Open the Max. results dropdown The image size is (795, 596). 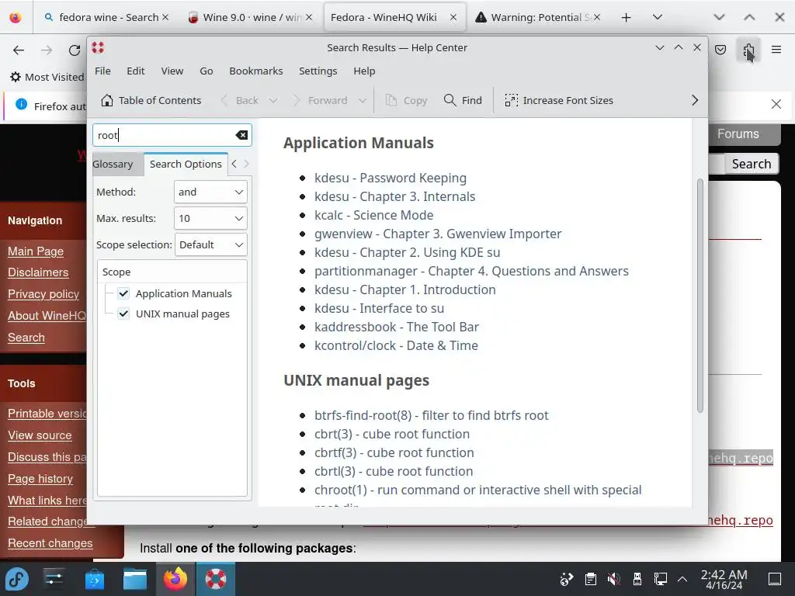pos(210,218)
